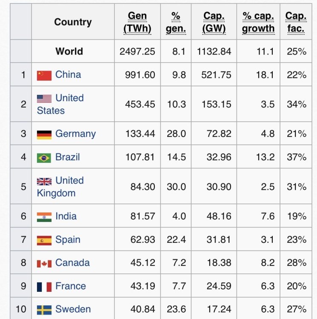317x319 pixels.
Task: Click the Spain flag icon
Action: coord(44,240)
